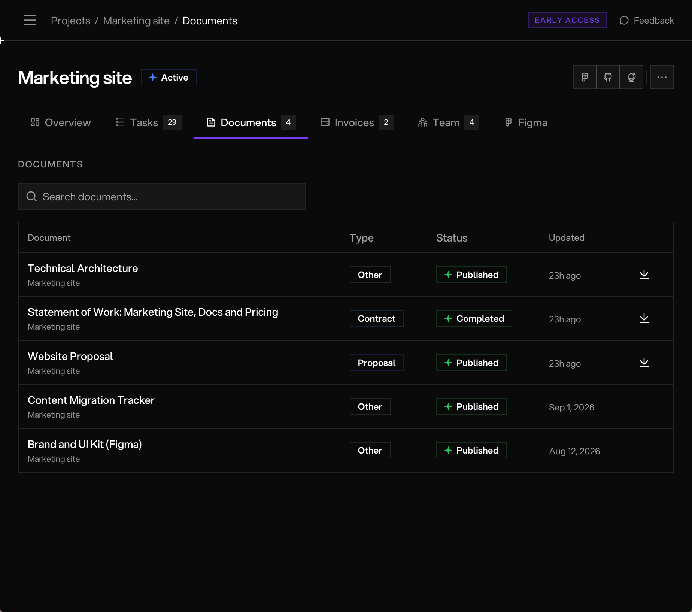This screenshot has width=692, height=612.
Task: Open the Technical Architecture document
Action: coord(83,268)
